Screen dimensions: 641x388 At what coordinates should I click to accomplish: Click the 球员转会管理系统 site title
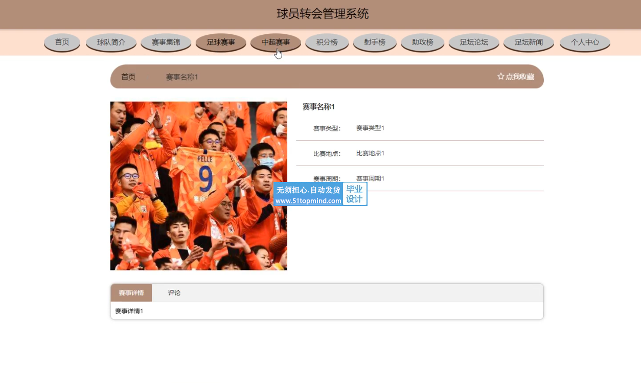[x=323, y=14]
